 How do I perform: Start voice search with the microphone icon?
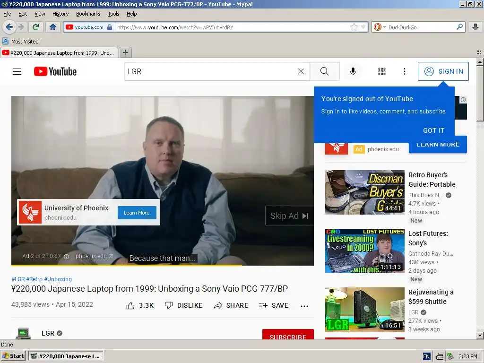pyautogui.click(x=353, y=72)
